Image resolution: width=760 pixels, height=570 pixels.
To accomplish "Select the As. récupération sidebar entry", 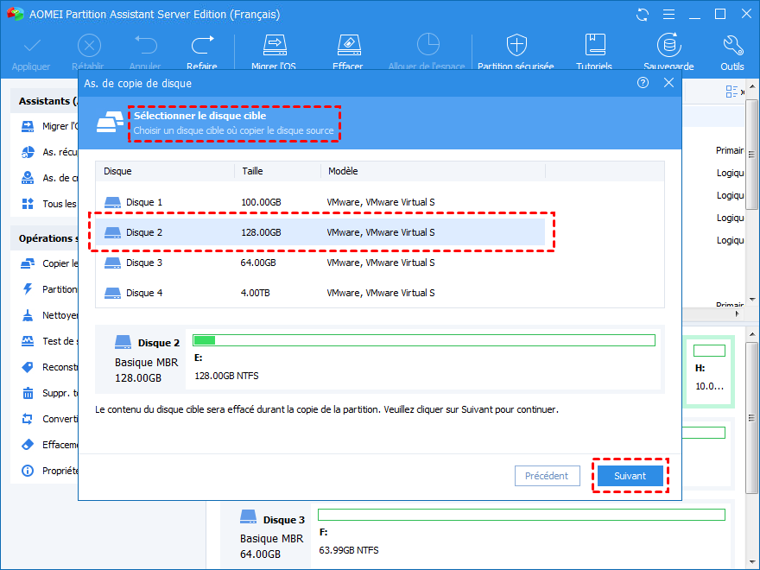I will pyautogui.click(x=48, y=152).
